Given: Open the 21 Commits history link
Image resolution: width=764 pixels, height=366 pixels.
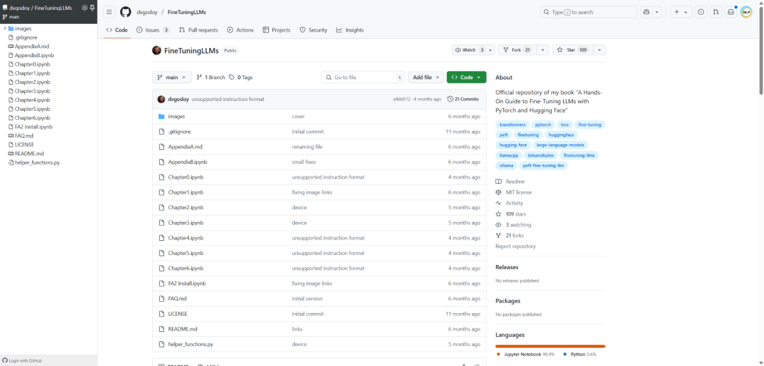Looking at the screenshot, I should click(x=463, y=99).
